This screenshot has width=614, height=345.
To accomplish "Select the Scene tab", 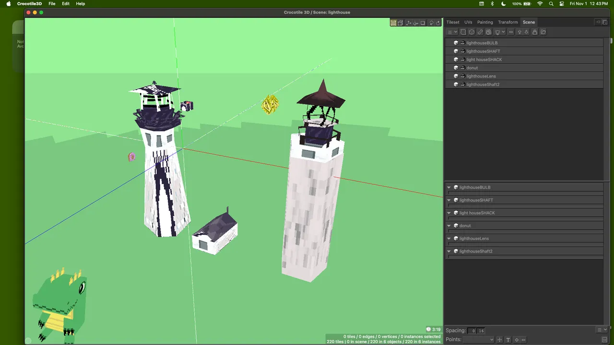I will (529, 22).
